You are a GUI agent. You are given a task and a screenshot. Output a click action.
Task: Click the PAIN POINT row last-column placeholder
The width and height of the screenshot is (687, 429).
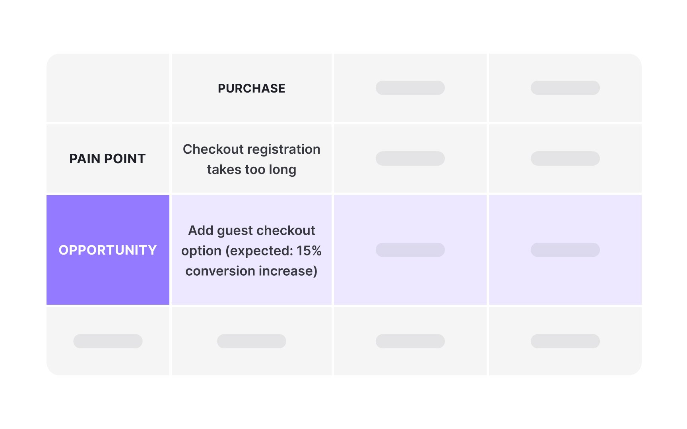(x=565, y=158)
